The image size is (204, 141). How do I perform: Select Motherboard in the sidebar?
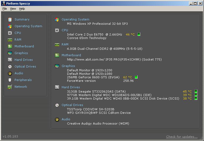pyautogui.click(x=24, y=46)
